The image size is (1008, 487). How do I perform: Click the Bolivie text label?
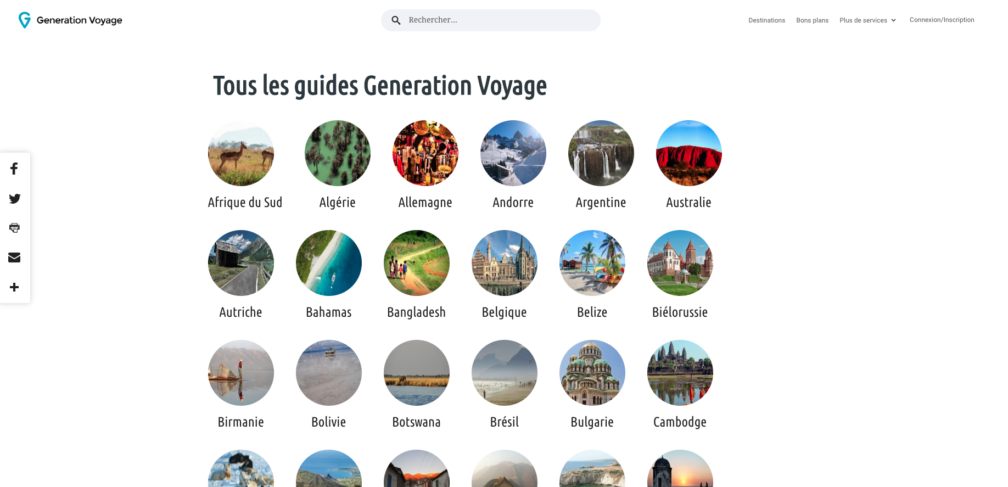click(x=329, y=422)
